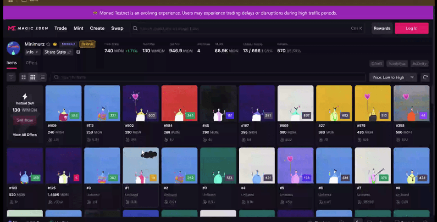Click Share Stats button
This screenshot has width=437, height=222.
(x=58, y=52)
